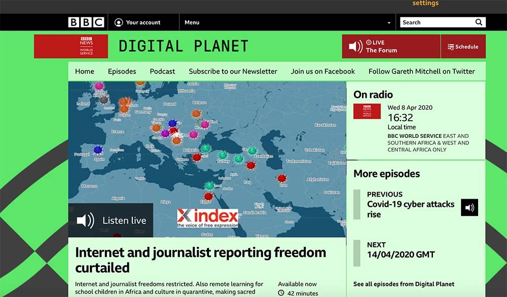Click the 42 minutes clock icon
The width and height of the screenshot is (507, 297).
(x=281, y=293)
